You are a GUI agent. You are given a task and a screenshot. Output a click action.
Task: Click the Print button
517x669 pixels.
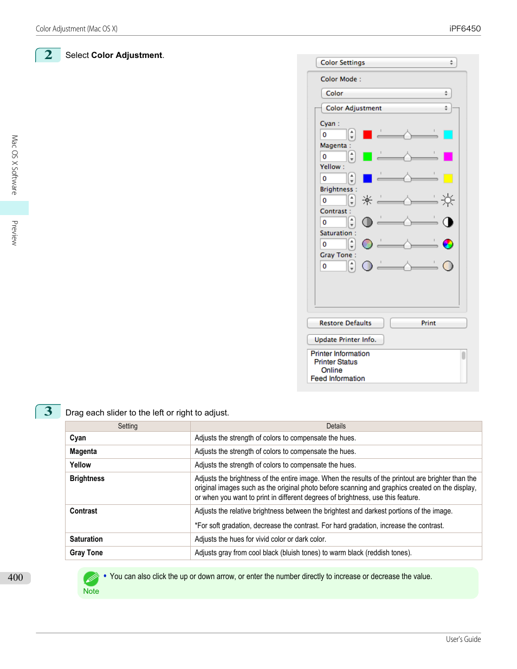pos(428,323)
